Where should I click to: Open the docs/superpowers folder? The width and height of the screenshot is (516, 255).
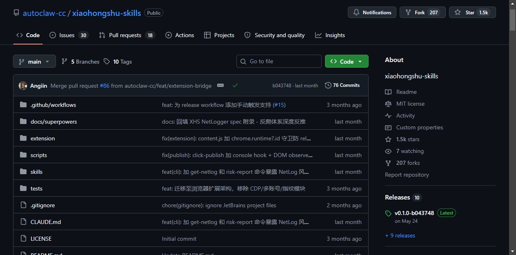(53, 122)
